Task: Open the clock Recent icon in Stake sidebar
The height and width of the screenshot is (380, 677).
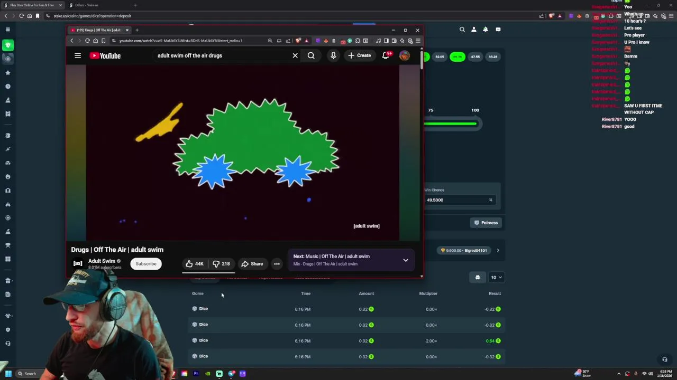Action: point(7,87)
